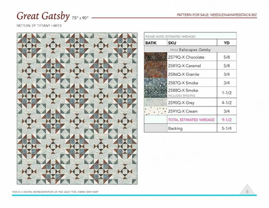Click the 5-1/4 backing yardage value

[227, 129]
